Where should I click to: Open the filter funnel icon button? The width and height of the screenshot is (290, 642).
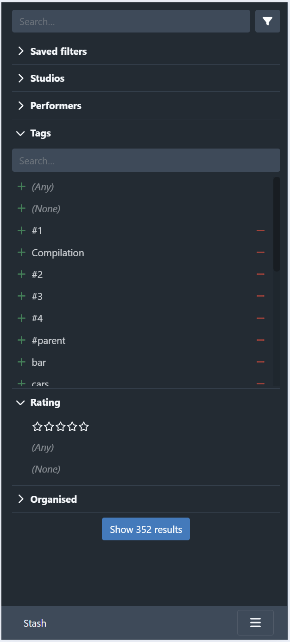(x=267, y=21)
